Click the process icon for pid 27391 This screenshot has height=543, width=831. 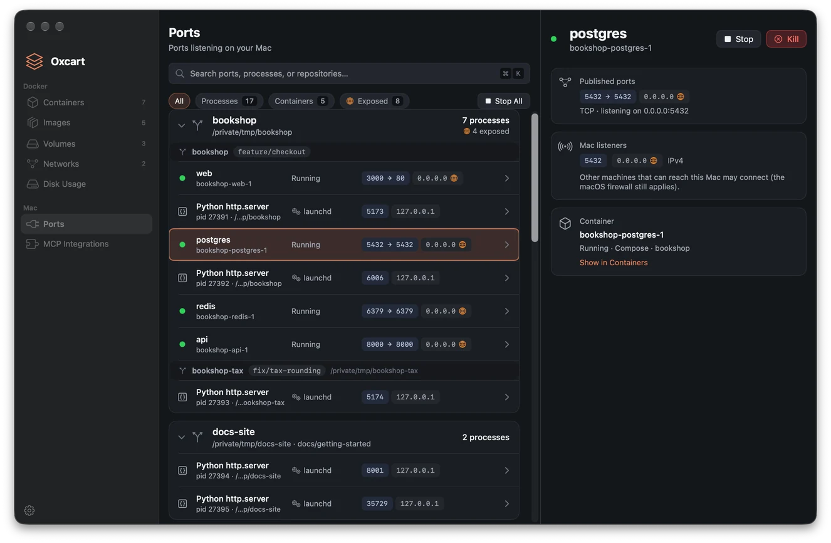point(182,211)
